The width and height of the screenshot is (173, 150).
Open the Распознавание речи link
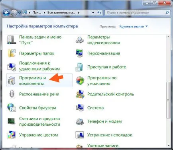click(x=39, y=94)
